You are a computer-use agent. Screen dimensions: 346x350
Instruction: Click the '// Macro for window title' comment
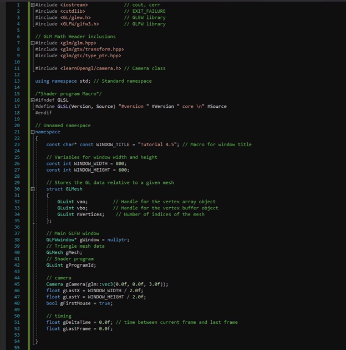point(217,144)
